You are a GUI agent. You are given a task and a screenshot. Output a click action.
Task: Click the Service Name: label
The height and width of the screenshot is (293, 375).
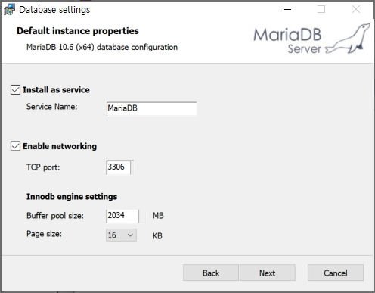[x=52, y=107]
